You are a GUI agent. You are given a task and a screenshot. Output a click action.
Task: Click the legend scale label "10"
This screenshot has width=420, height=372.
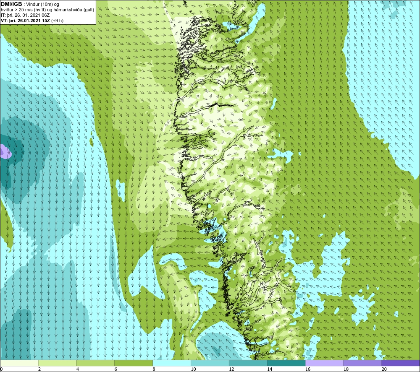[x=193, y=369]
